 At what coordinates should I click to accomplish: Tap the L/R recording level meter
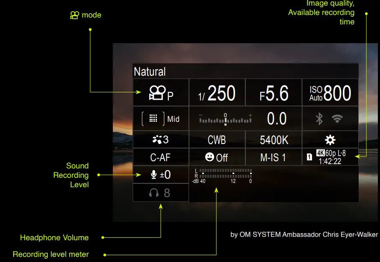coord(222,176)
